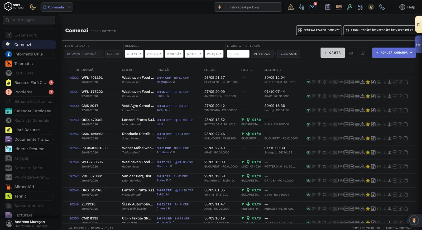Click the upload icon for order 26246
This screenshot has width=422, height=230.
[x=389, y=166]
